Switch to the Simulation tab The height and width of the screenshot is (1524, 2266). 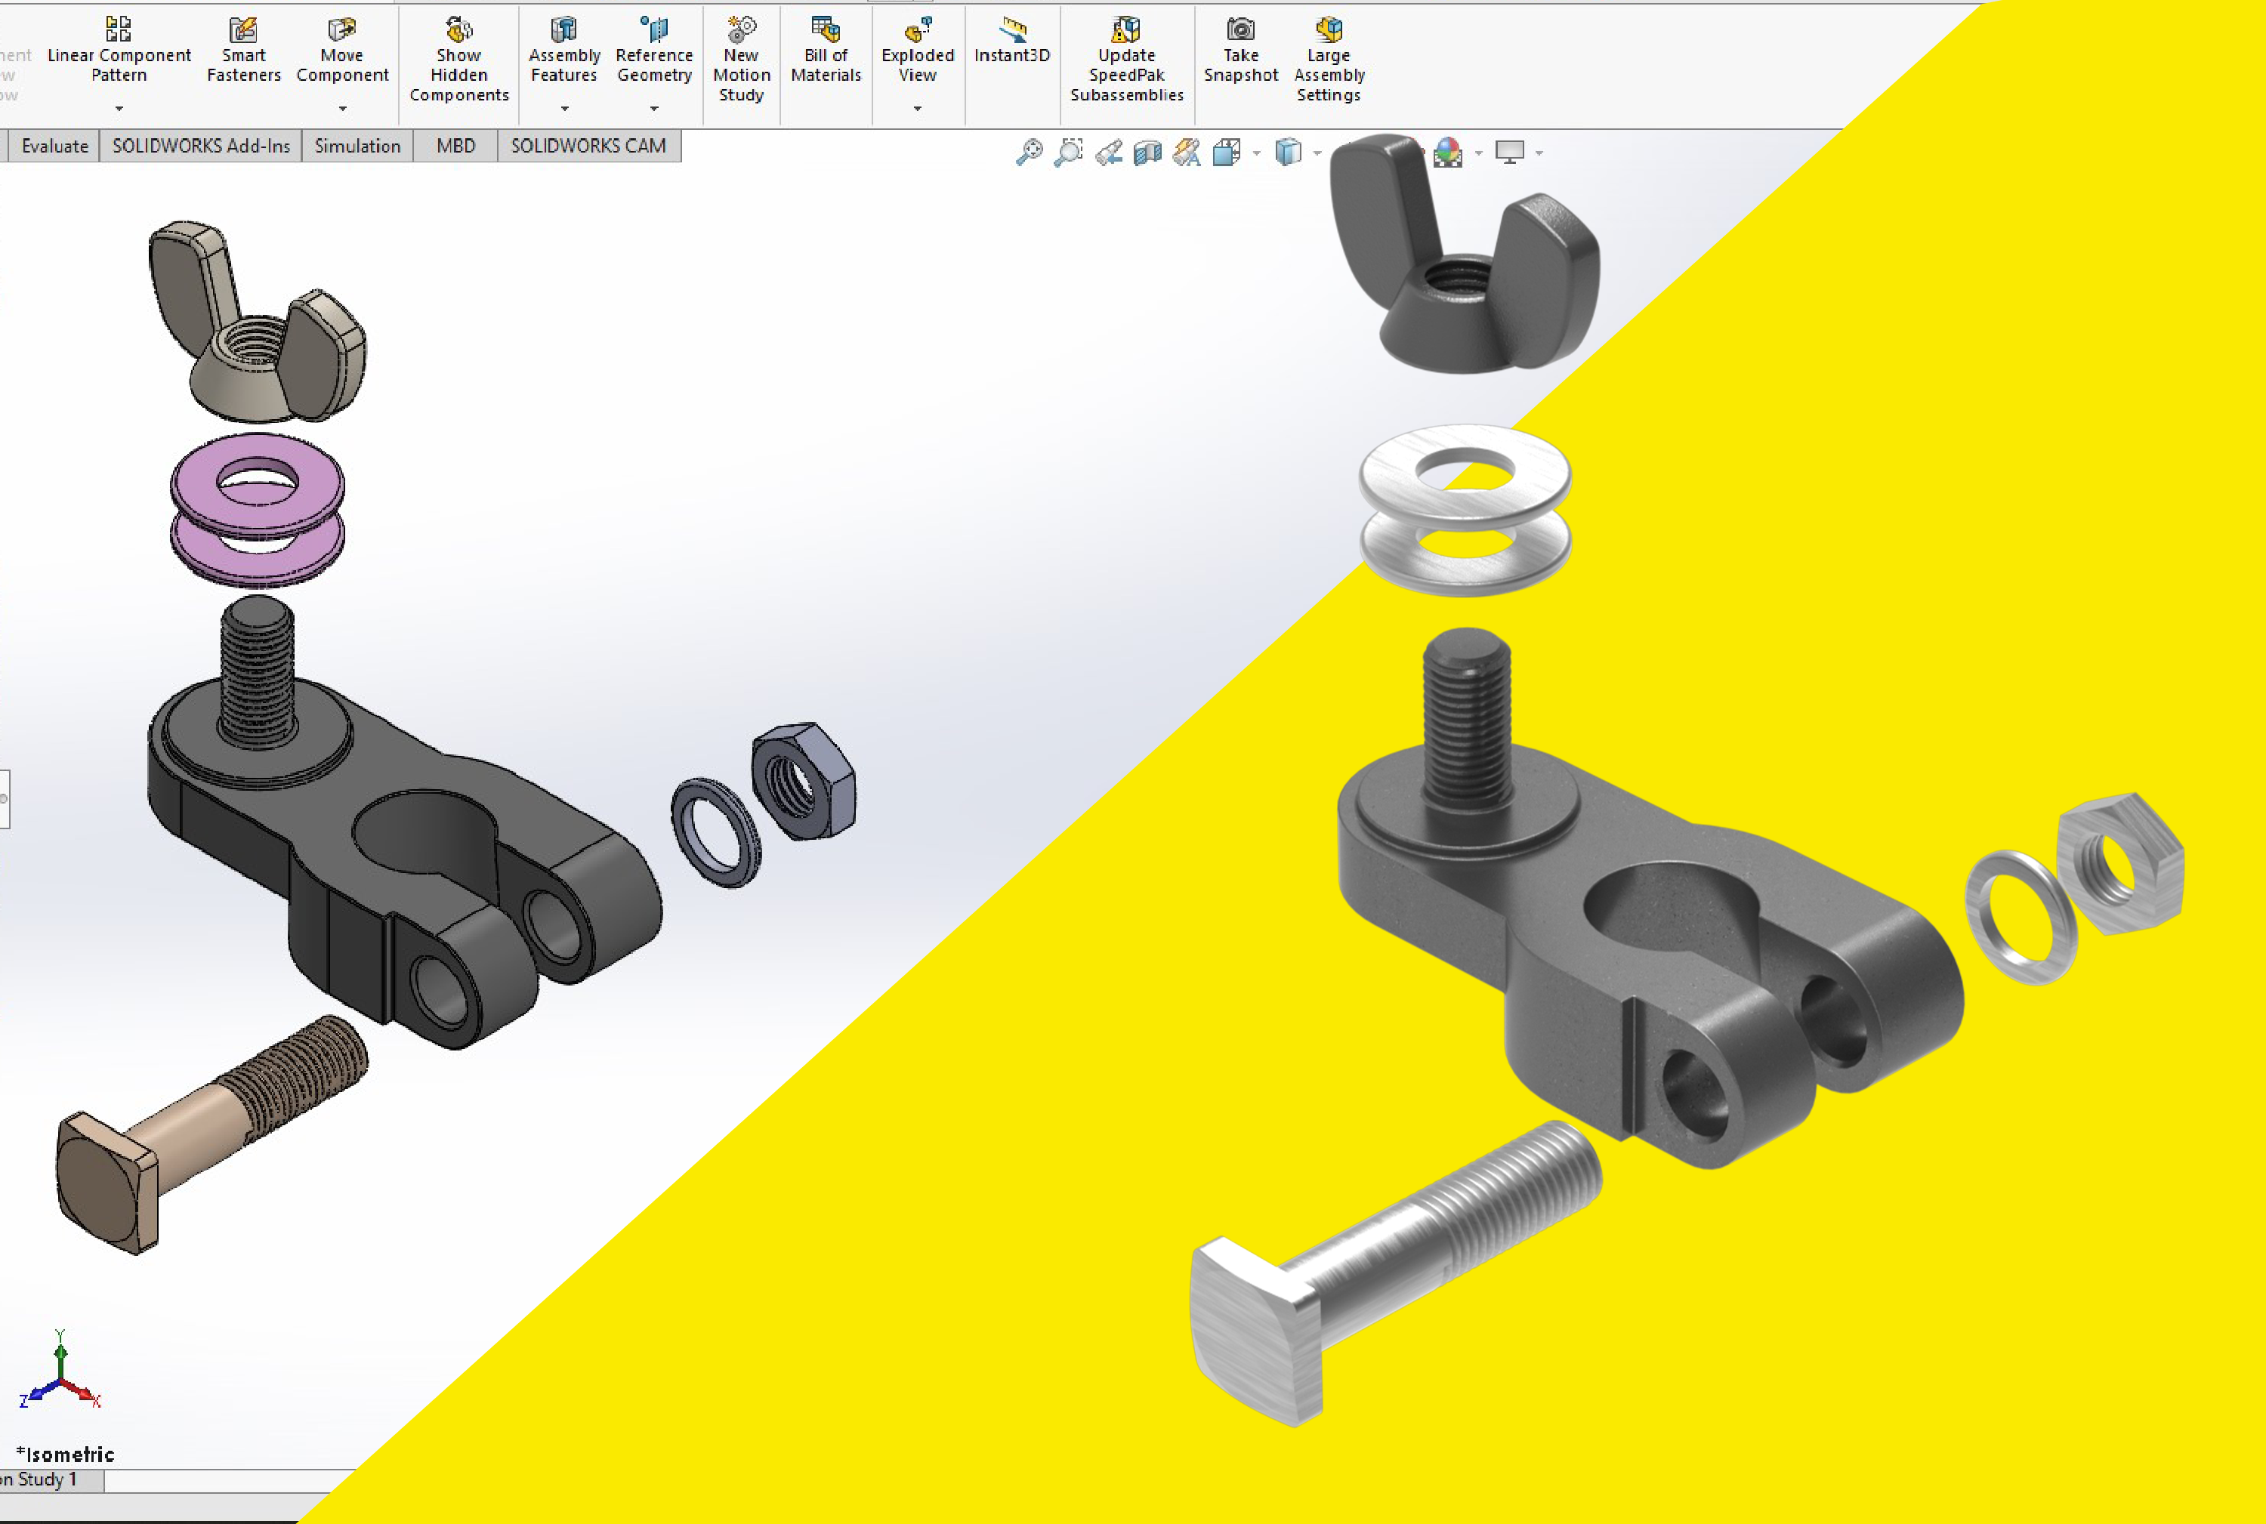coord(357,146)
